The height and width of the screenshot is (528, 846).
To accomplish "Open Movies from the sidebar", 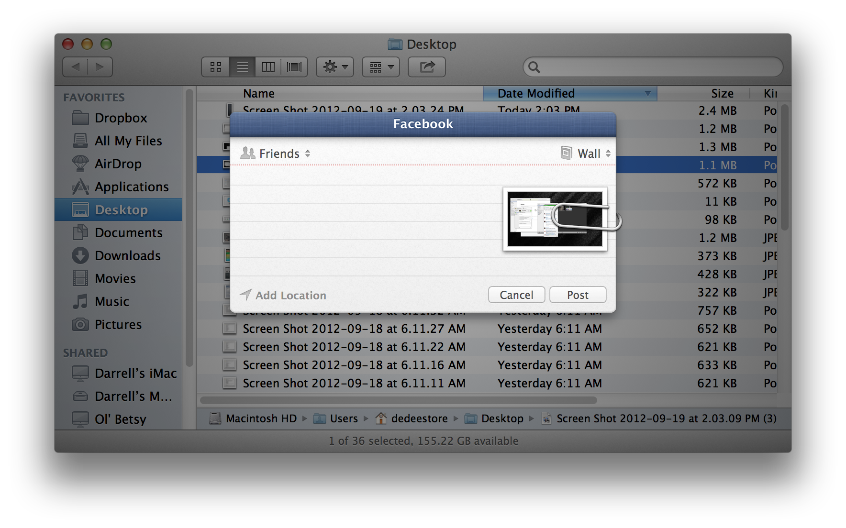I will coord(118,278).
